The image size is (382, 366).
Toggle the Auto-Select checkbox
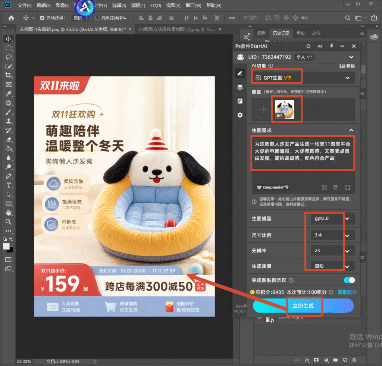[42, 18]
